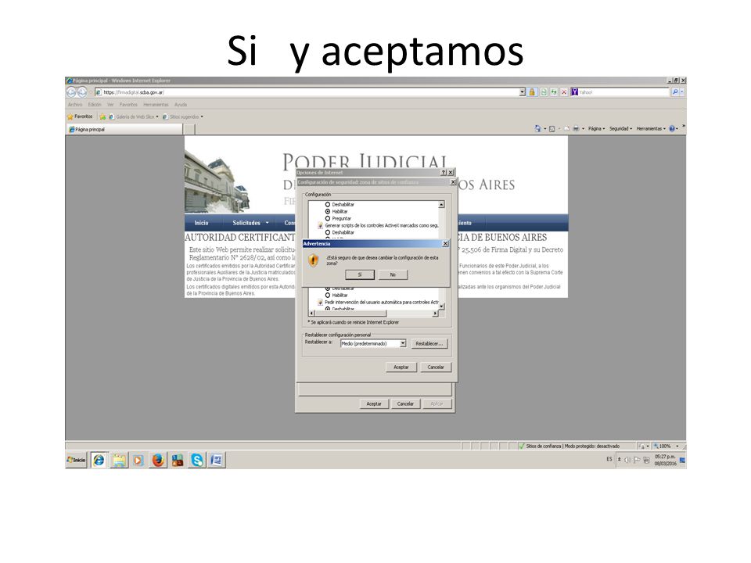Click the media player taskbar icon
Image resolution: width=751 pixels, height=563 pixels.
[138, 460]
